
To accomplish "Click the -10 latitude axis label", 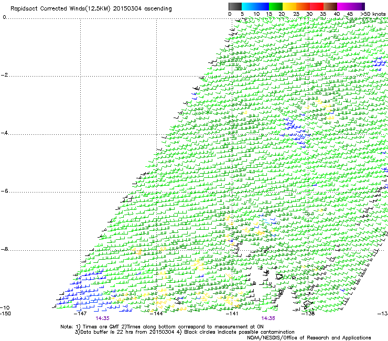I will (5, 308).
